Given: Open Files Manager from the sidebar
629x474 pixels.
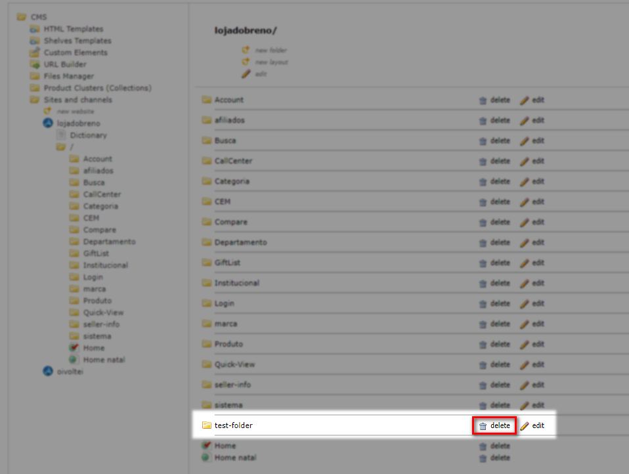Looking at the screenshot, I should (x=68, y=76).
